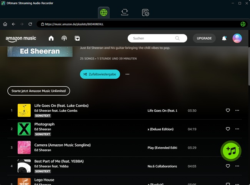
Task: Click duration 03:30 of Life Goes On
Action: pyautogui.click(x=192, y=111)
